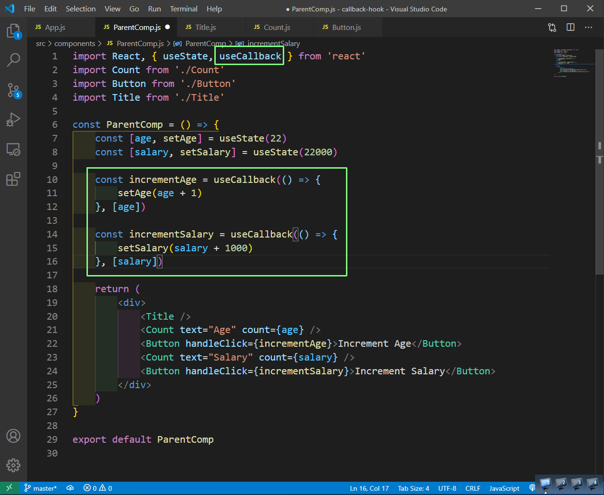Open the Explorer view in the activity bar
604x495 pixels.
pyautogui.click(x=13, y=31)
